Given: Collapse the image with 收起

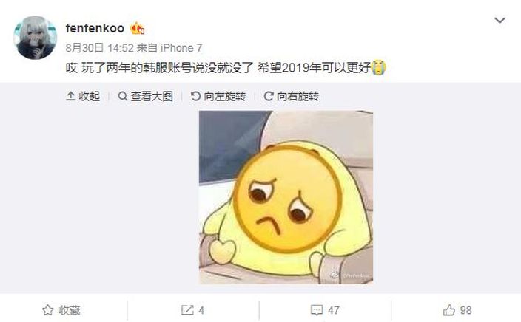Looking at the screenshot, I should [x=83, y=96].
